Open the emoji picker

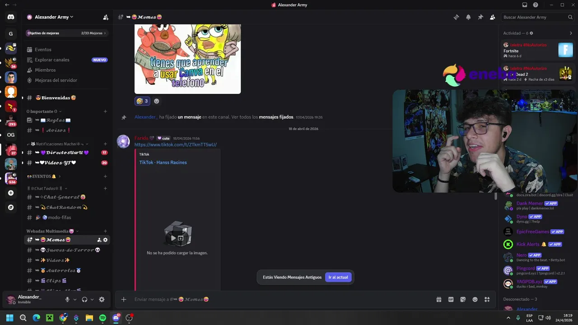(475, 299)
